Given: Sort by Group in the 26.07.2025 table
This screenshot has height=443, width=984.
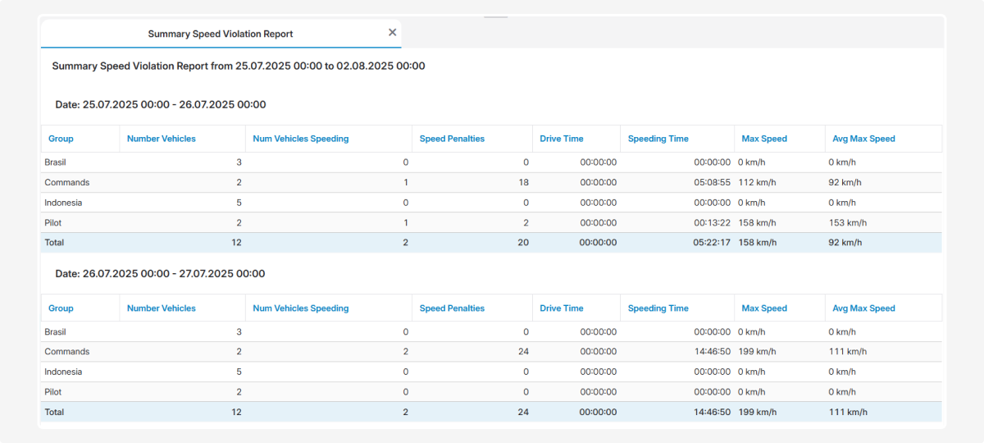Looking at the screenshot, I should pyautogui.click(x=61, y=308).
